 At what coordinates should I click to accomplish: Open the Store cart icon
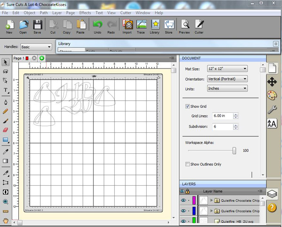click(169, 24)
